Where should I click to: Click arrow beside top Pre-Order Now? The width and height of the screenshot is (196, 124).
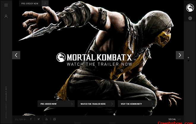click(x=45, y=3)
